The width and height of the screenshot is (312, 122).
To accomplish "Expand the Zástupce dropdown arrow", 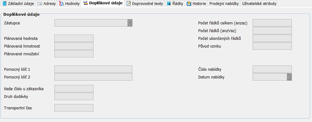I will (130, 23).
